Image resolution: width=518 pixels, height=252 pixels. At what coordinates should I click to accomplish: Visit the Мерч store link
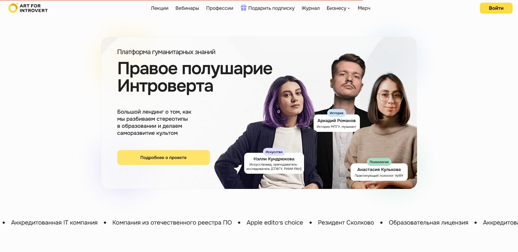(x=364, y=8)
